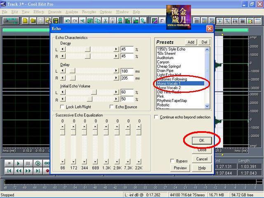Pause playback with the Pause button
Screen dimensions: 264x198
pyautogui.click(x=28, y=163)
